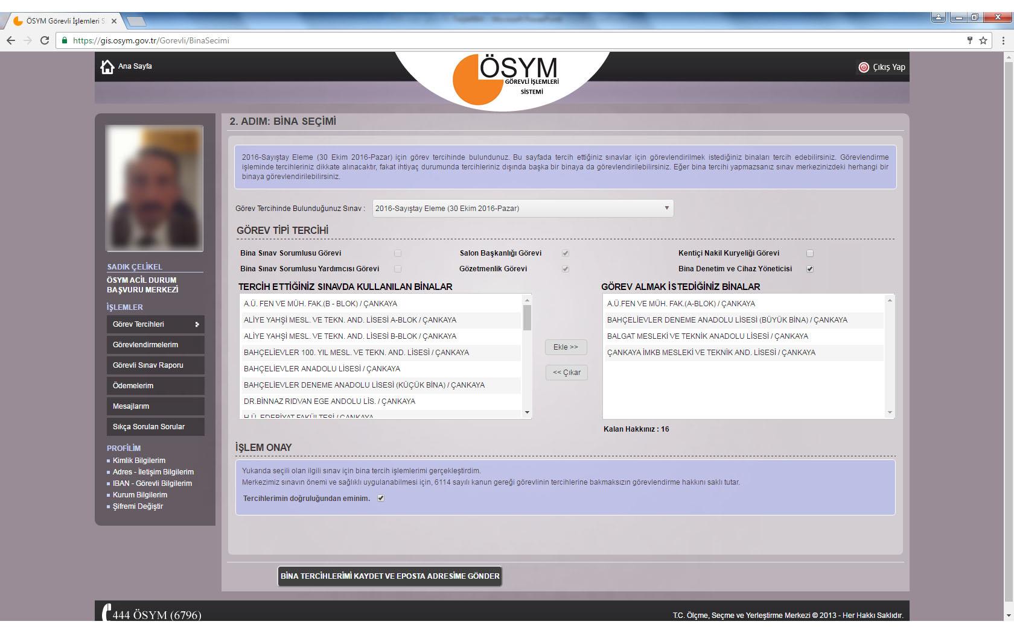Image resolution: width=1014 pixels, height=633 pixels.
Task: Open Chrome three-dot menu
Action: pyautogui.click(x=1003, y=40)
